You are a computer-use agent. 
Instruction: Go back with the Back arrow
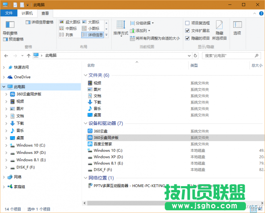[x=6, y=56]
